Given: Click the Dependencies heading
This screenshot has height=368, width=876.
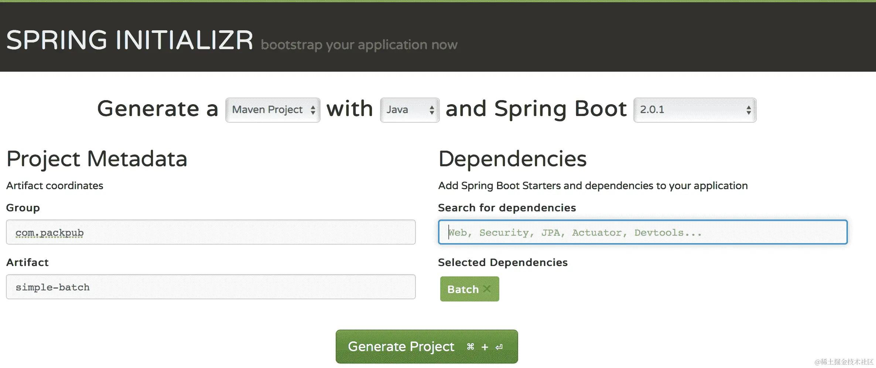Looking at the screenshot, I should [512, 159].
